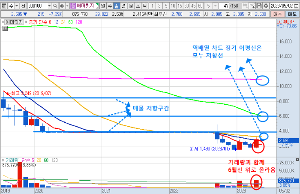300x194 pixels.
Task: Expand the speaker options dropdown arrow
Action: click(67, 6)
